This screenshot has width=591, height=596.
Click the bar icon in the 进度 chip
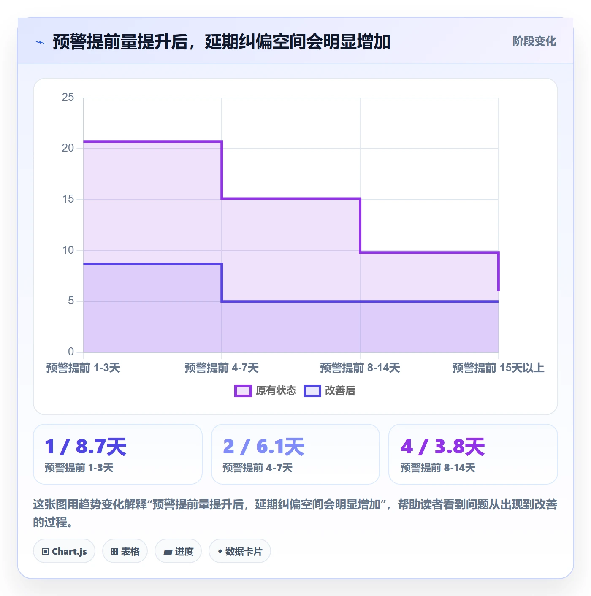168,552
